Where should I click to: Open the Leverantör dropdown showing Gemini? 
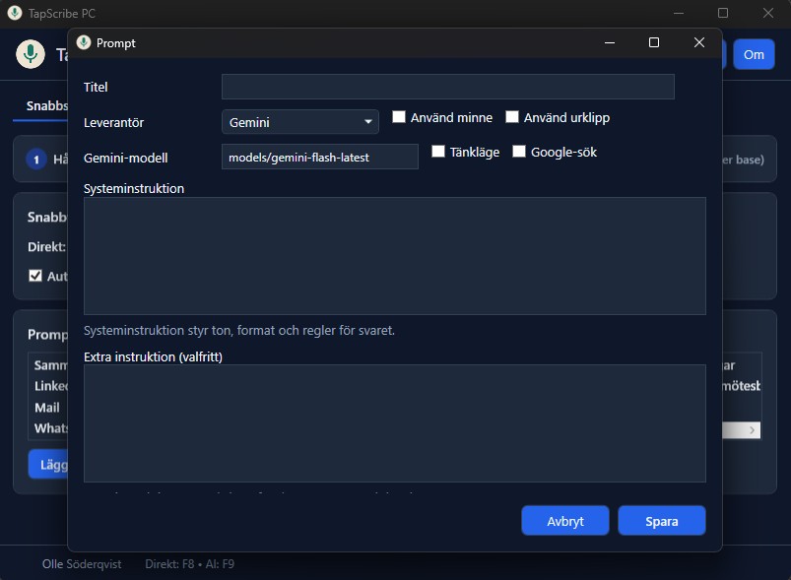299,122
